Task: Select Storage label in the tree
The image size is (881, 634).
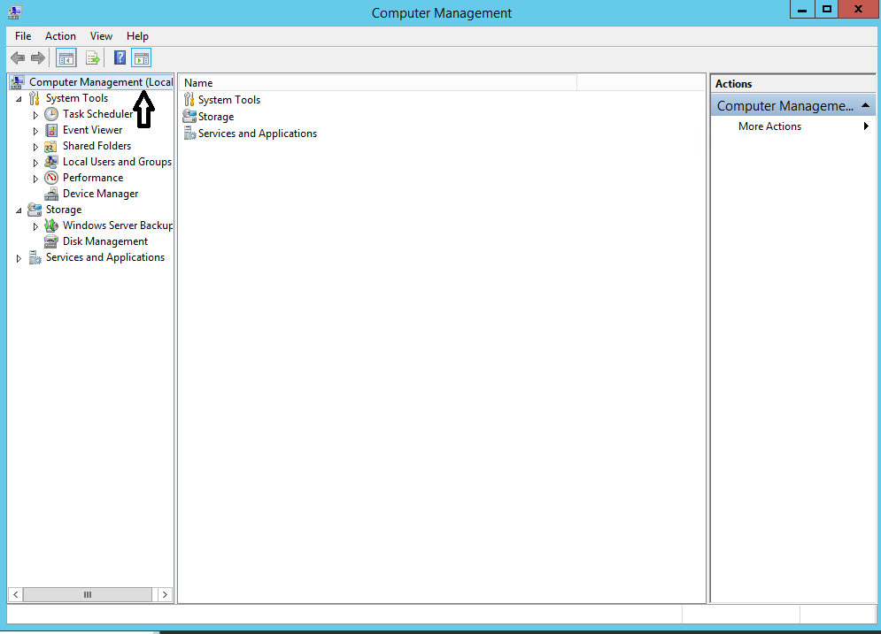Action: tap(64, 210)
